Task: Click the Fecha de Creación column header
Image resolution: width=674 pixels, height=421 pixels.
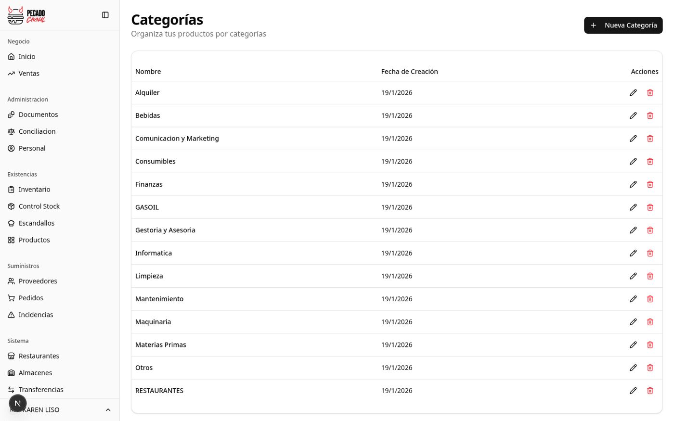Action: click(409, 72)
